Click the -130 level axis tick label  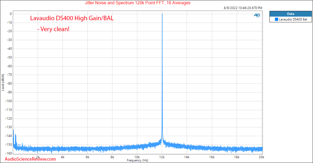[x=9, y=127]
